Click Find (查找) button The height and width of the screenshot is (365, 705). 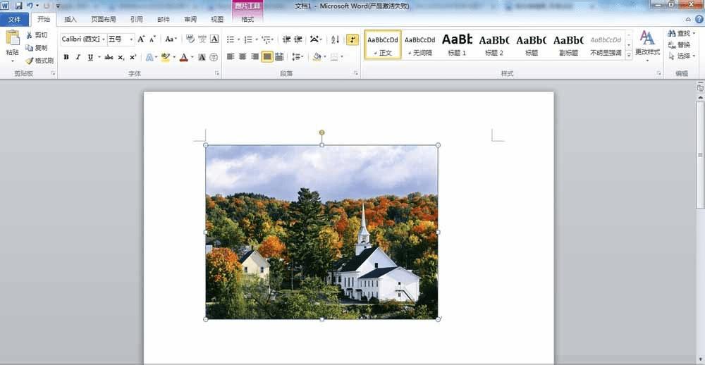click(x=681, y=33)
